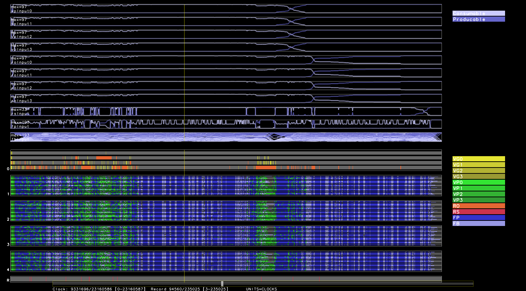Viewport: 526px width, 291px height.
Task: Click the UNITS=CLOCKS status text
Action: (261, 289)
